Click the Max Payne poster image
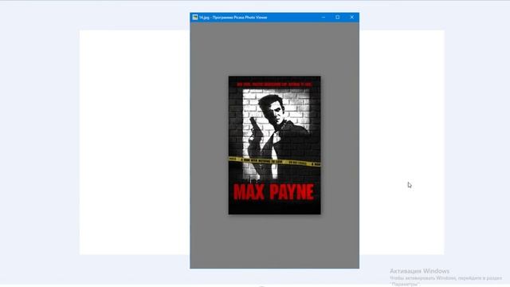This screenshot has width=510, height=287. (x=274, y=145)
